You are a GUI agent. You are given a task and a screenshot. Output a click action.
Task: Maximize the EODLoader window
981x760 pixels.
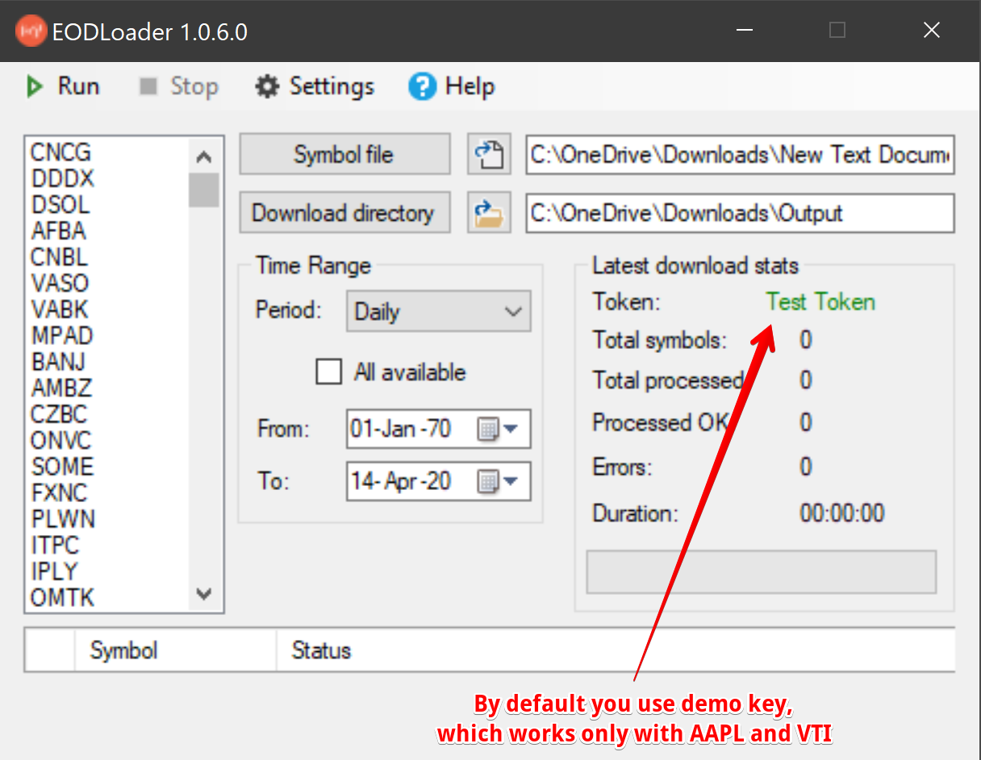tap(837, 31)
